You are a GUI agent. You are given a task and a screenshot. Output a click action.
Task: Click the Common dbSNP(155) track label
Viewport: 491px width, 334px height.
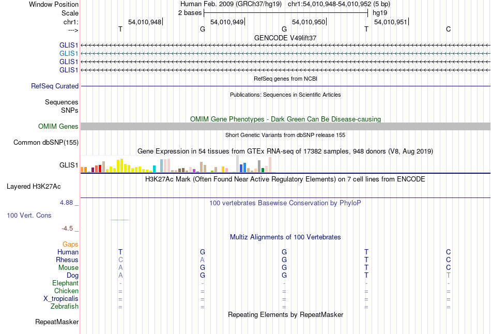[x=45, y=143]
